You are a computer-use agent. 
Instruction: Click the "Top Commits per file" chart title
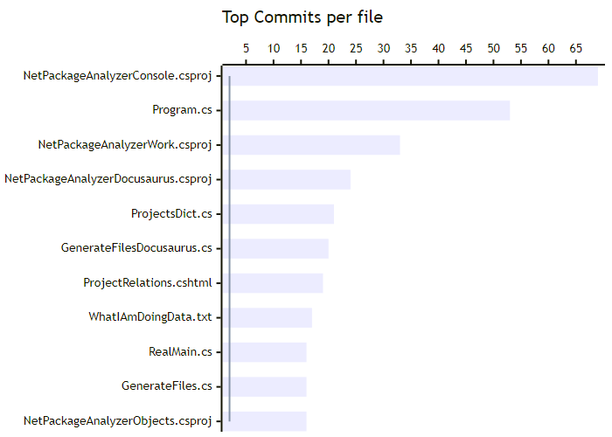302,17
